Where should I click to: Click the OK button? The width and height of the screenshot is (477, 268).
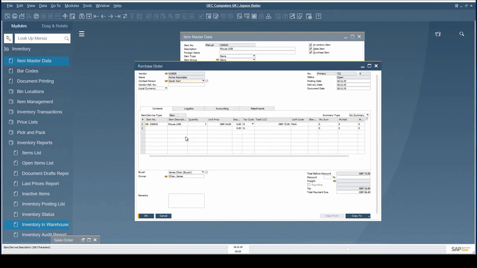pyautogui.click(x=146, y=216)
